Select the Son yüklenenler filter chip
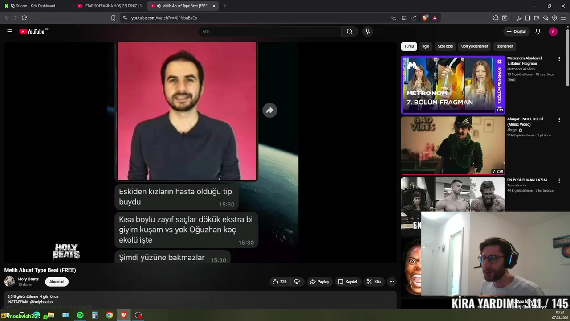Screen dimensions: 570x321 (x=474, y=46)
